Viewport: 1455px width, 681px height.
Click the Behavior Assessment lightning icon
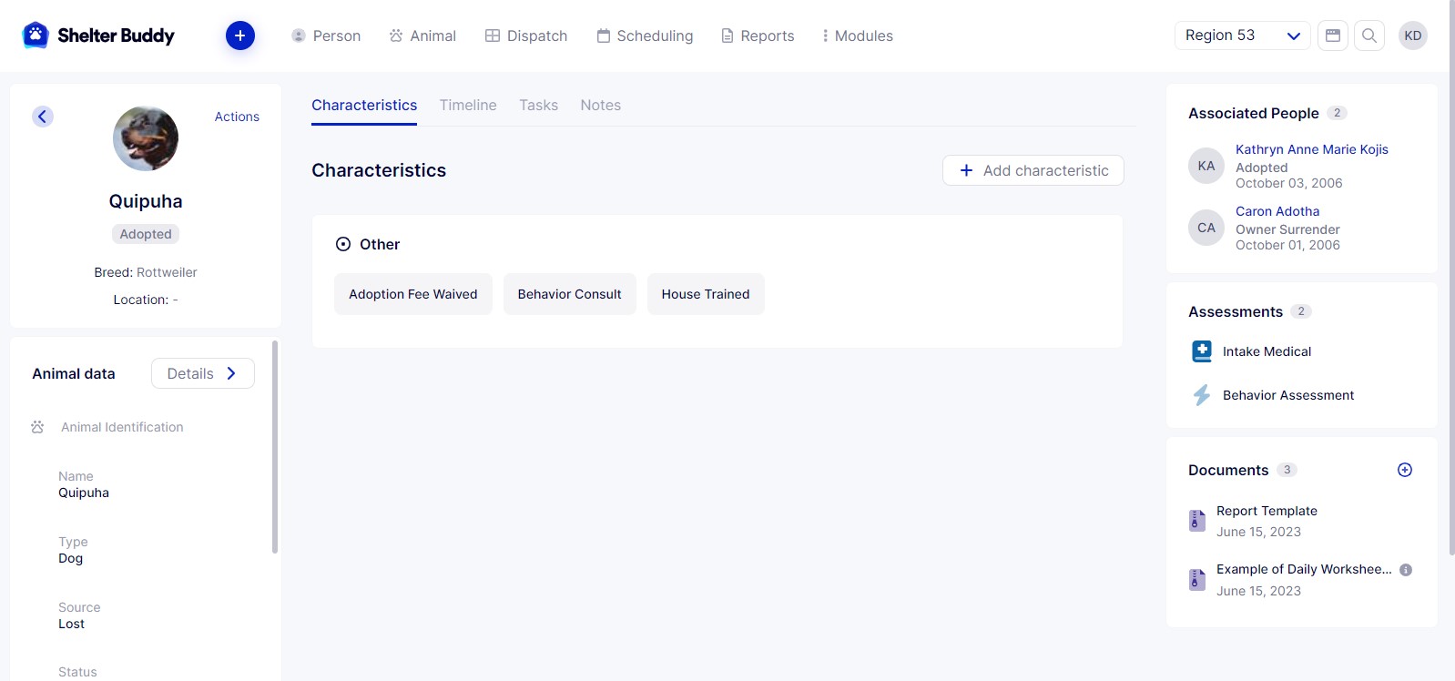click(1202, 395)
